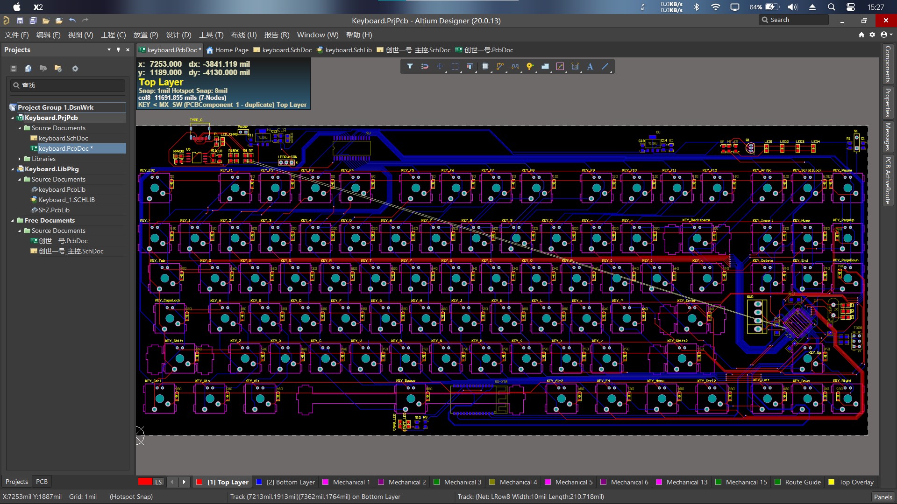Viewport: 897px width, 504px height.
Task: Select ShZ.PcbLib in the tree
Action: [54, 210]
